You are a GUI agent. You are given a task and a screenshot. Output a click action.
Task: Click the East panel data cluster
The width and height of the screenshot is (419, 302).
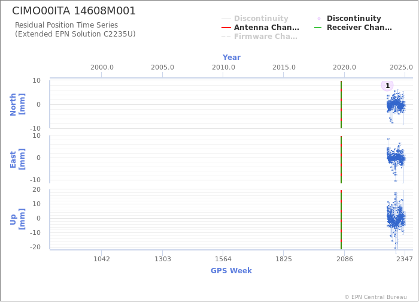pyautogui.click(x=396, y=158)
